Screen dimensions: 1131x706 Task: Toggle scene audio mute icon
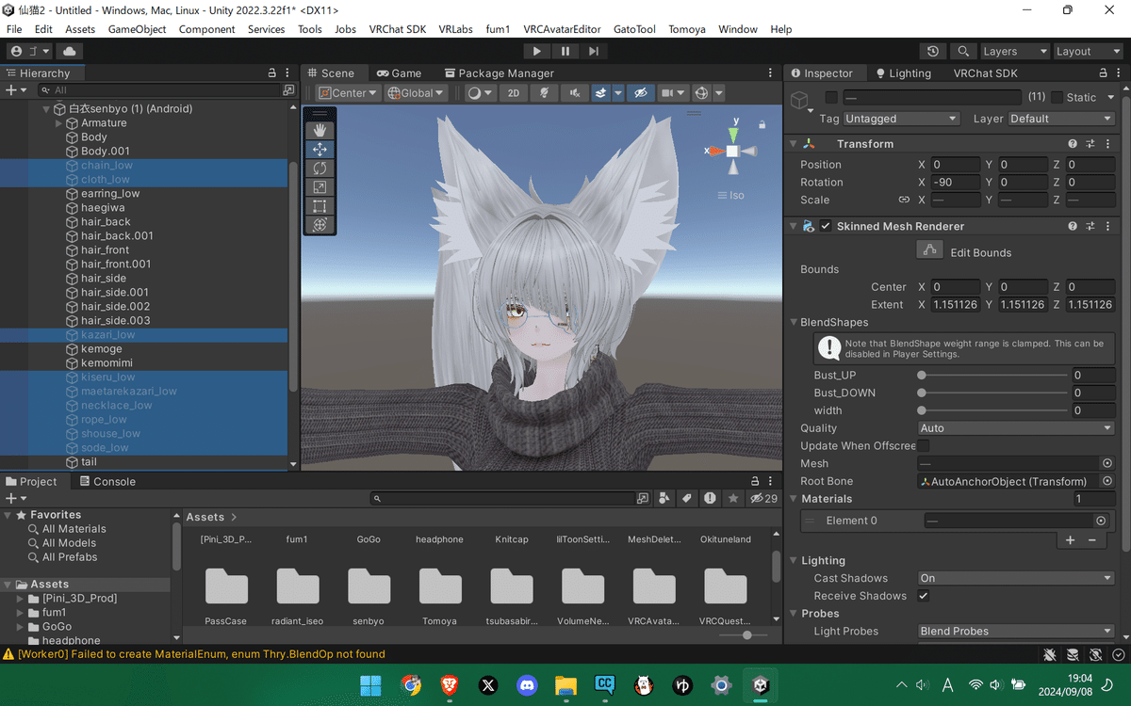pyautogui.click(x=575, y=93)
